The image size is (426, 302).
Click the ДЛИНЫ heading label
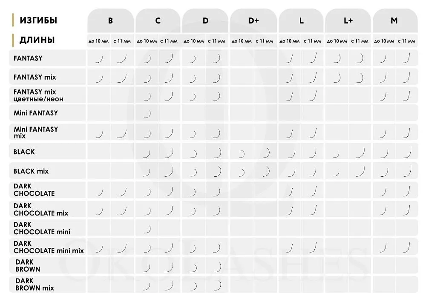click(37, 40)
